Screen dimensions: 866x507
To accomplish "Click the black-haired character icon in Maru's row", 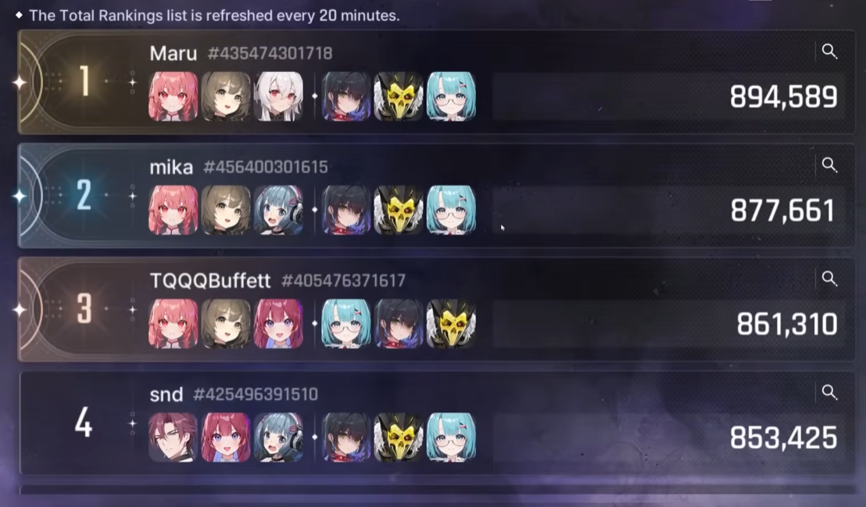I will click(346, 96).
